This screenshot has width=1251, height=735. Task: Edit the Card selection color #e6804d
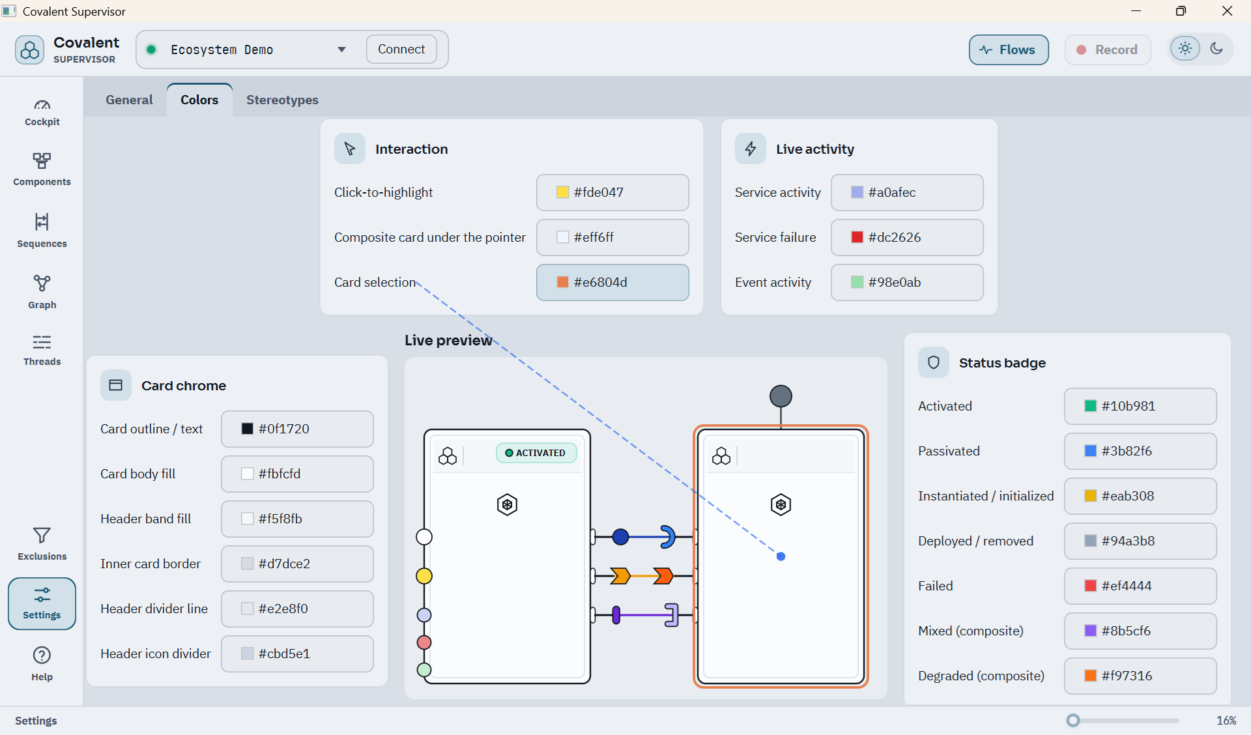(612, 282)
